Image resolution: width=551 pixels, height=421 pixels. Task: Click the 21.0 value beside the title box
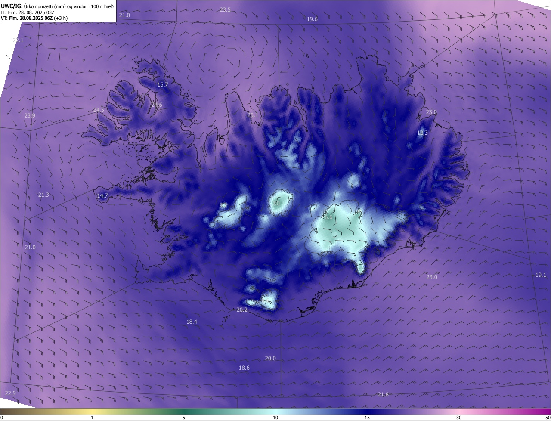tap(124, 15)
